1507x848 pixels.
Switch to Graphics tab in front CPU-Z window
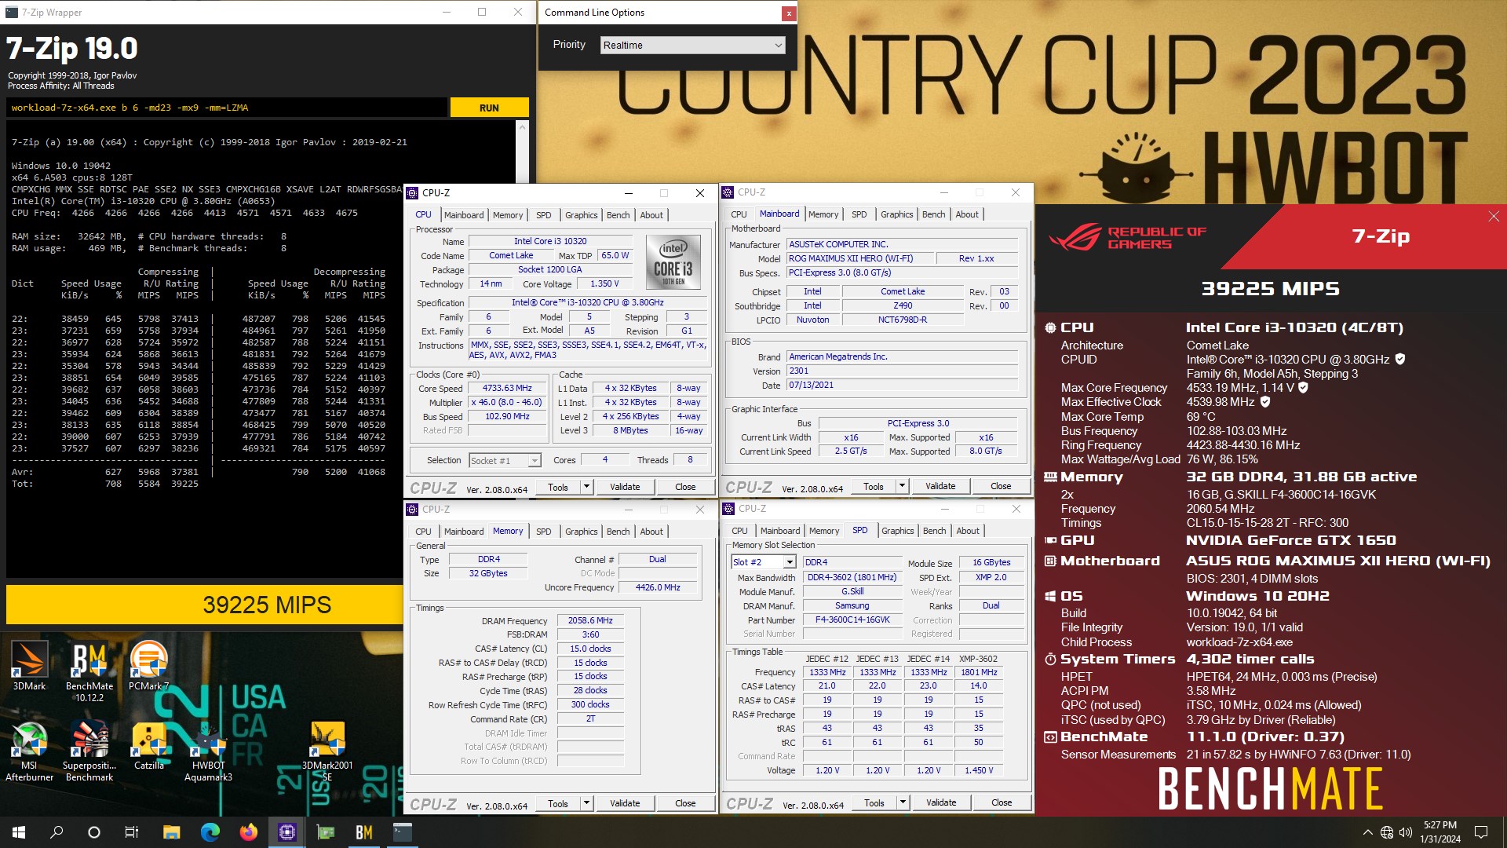pos(581,215)
